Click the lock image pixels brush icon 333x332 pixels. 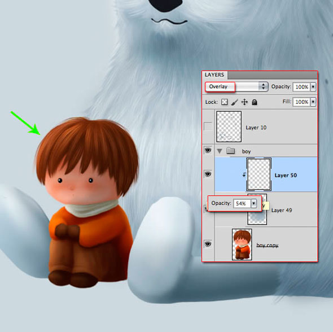pos(234,102)
